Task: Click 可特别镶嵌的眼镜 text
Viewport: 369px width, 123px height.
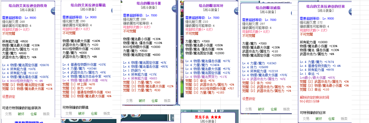Action: (76, 108)
